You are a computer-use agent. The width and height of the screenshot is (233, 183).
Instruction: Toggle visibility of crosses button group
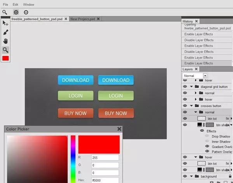pyautogui.click(x=185, y=106)
